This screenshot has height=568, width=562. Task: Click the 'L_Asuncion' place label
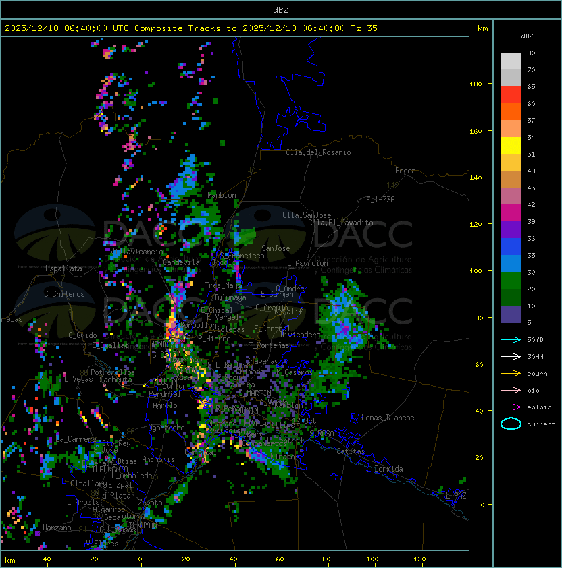click(307, 263)
